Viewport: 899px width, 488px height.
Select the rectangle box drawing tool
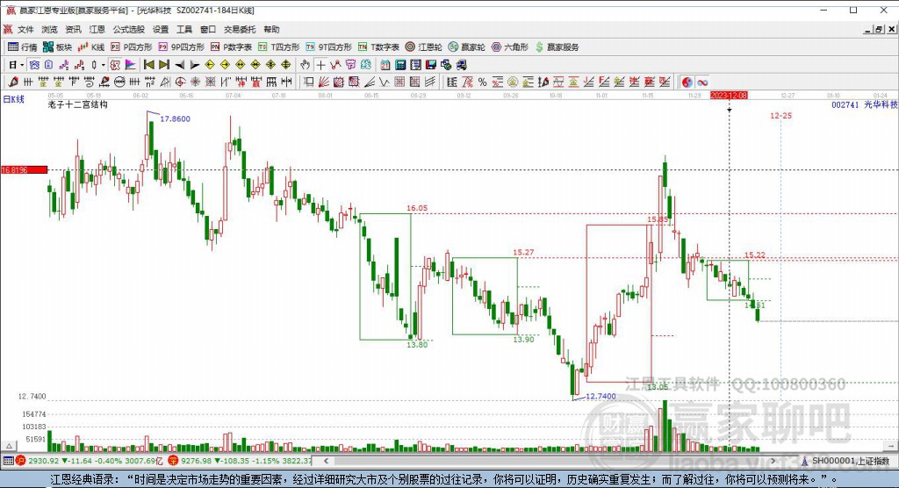pos(308,82)
